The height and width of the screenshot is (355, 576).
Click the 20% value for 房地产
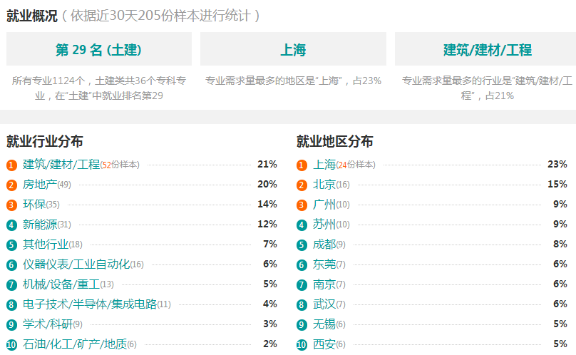pyautogui.click(x=267, y=184)
